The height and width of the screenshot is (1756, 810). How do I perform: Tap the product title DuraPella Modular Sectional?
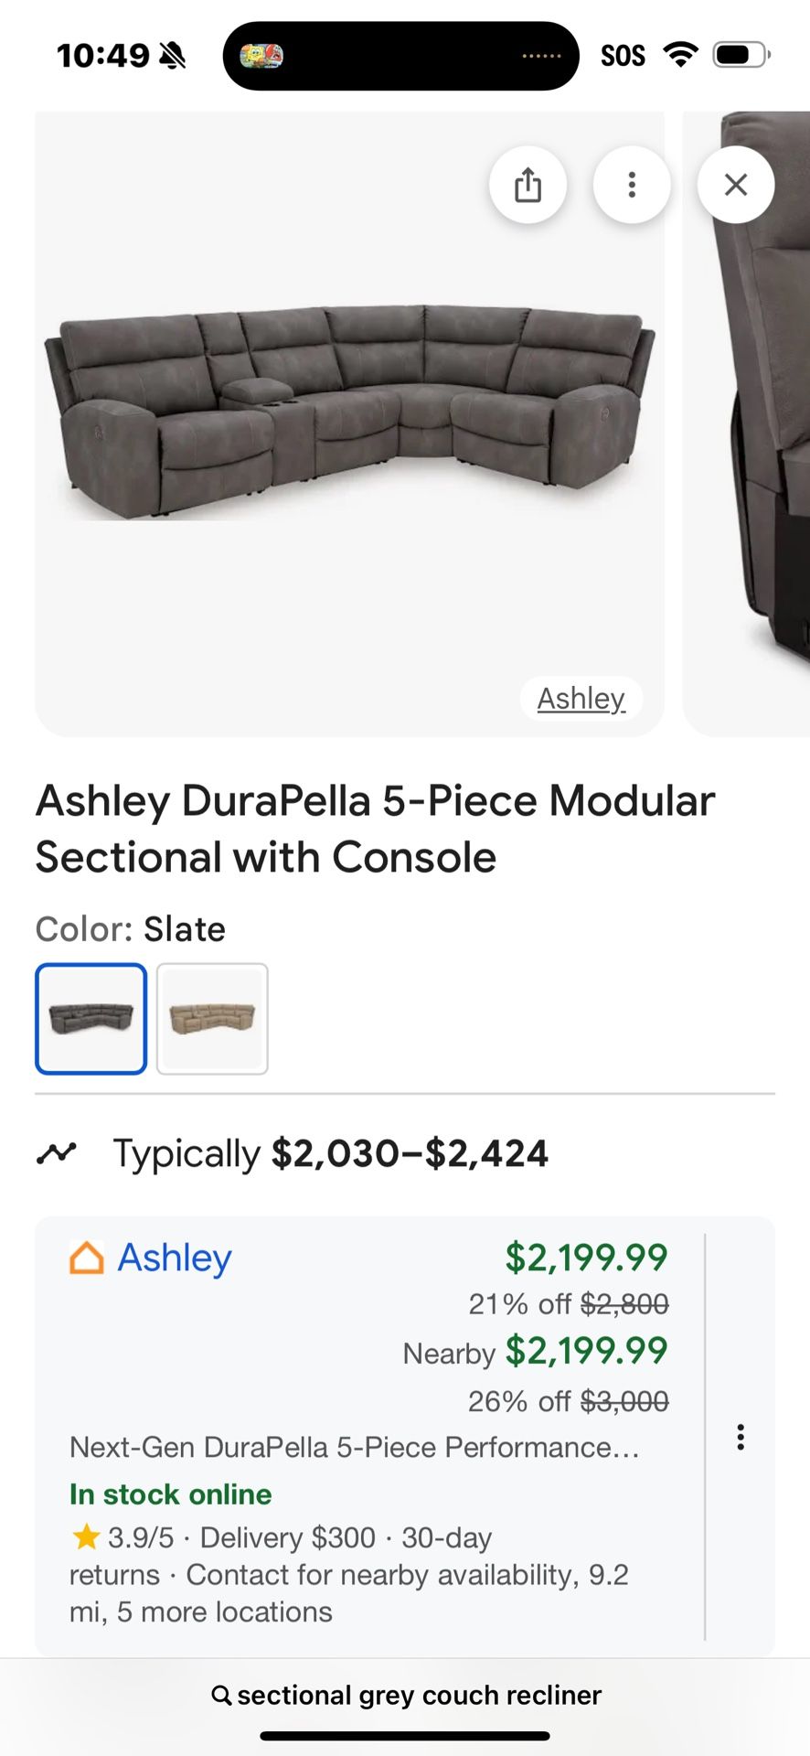pos(375,829)
